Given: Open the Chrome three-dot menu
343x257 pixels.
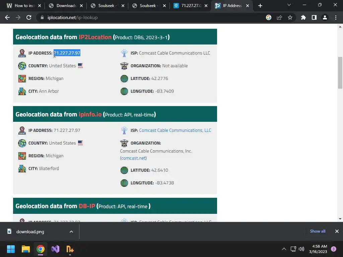Looking at the screenshot, I should coord(336,17).
